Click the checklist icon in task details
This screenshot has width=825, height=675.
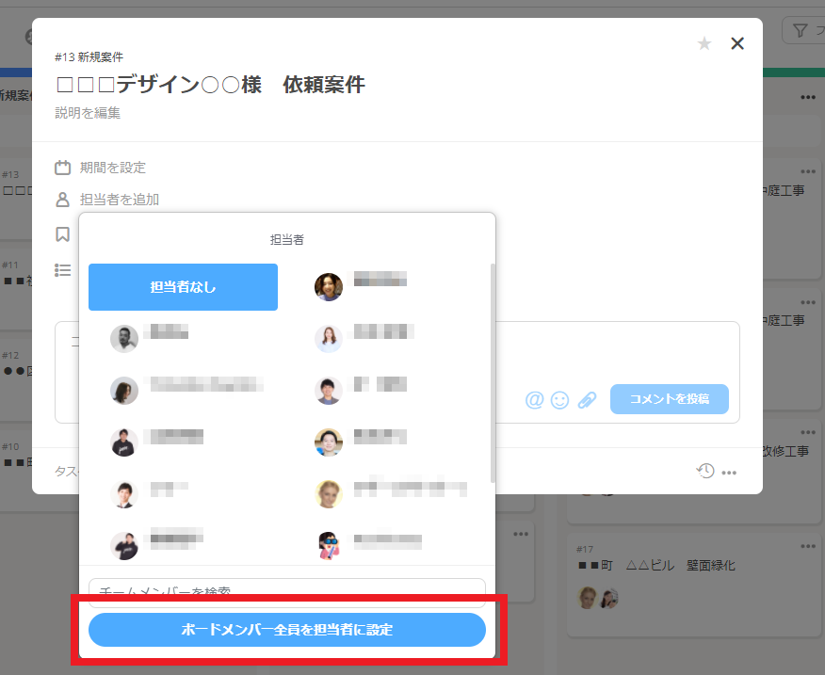point(63,270)
